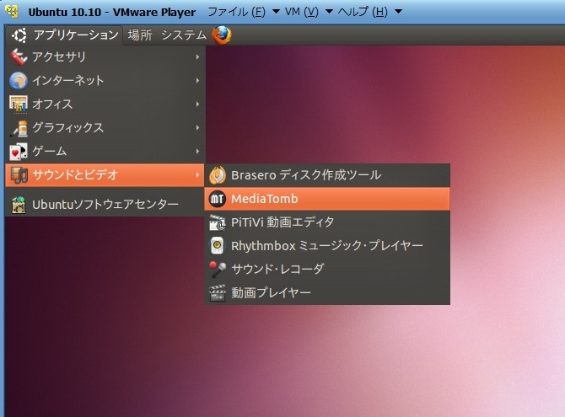Open Ubuntuソフトウェアセンター
This screenshot has height=417, width=565.
pyautogui.click(x=105, y=205)
